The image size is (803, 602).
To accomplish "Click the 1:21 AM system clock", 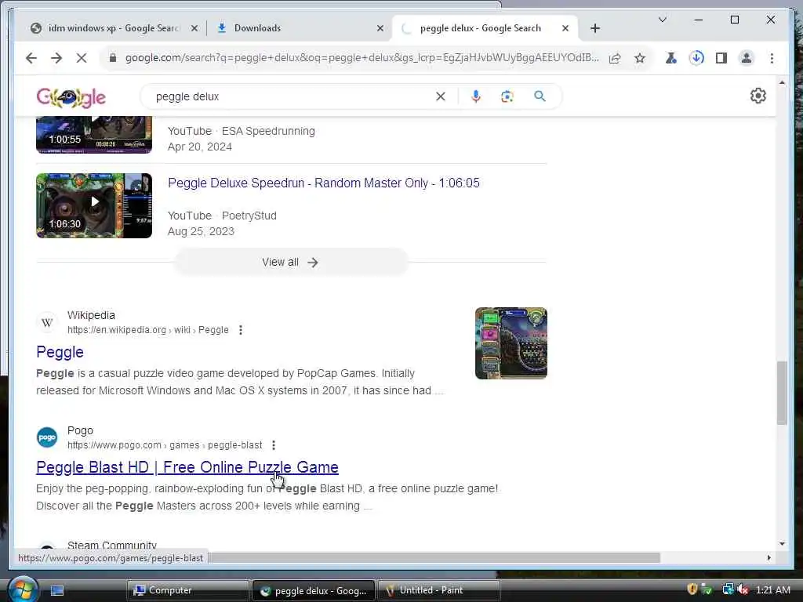I will pos(772,589).
